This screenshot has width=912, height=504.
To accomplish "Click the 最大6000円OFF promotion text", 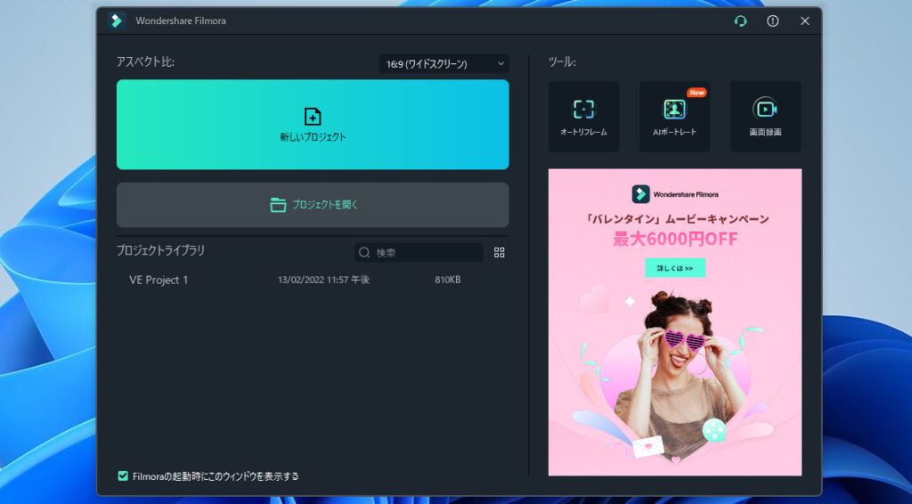I will tap(675, 239).
